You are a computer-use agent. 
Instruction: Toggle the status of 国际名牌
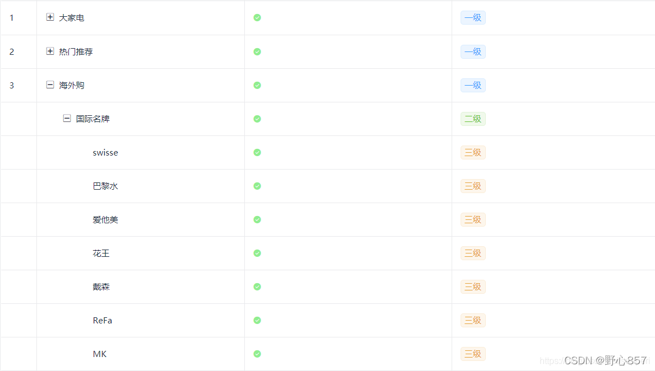pyautogui.click(x=257, y=119)
